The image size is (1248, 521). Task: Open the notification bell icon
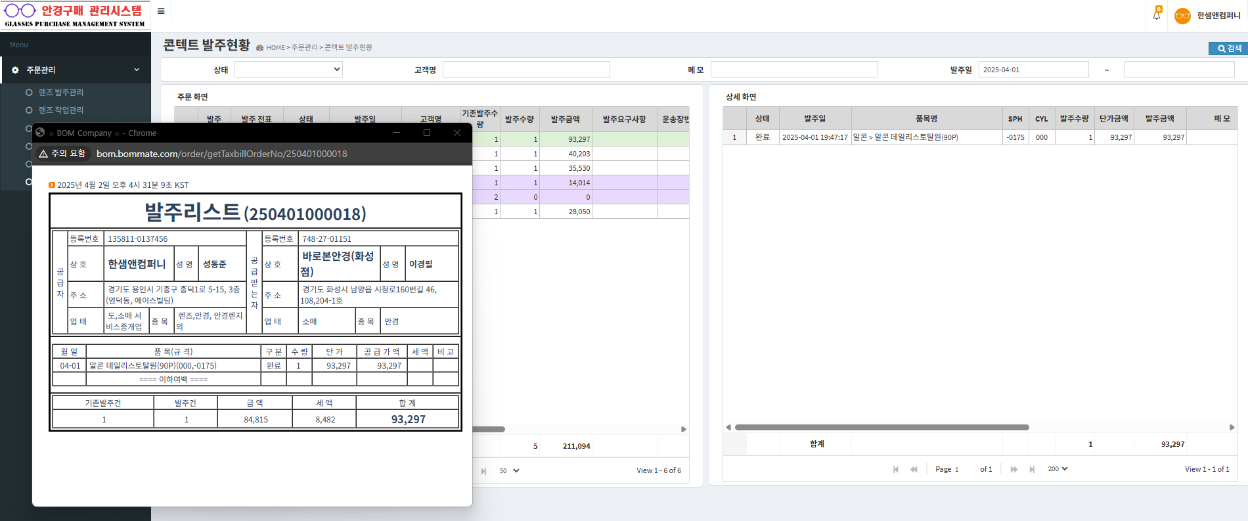1157,15
